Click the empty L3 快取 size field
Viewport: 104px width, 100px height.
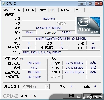74,77
